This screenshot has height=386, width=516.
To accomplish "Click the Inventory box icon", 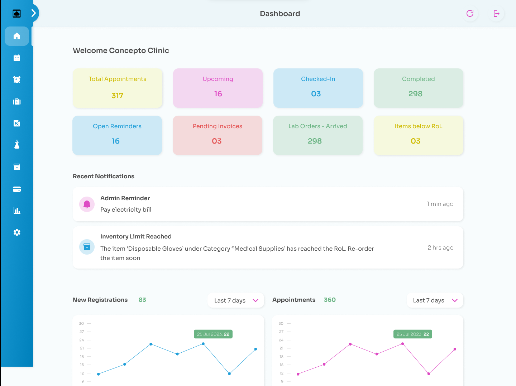I will pos(17,167).
